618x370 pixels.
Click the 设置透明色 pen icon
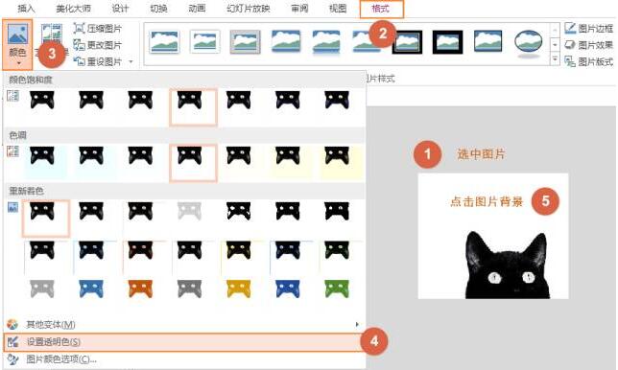pyautogui.click(x=12, y=342)
